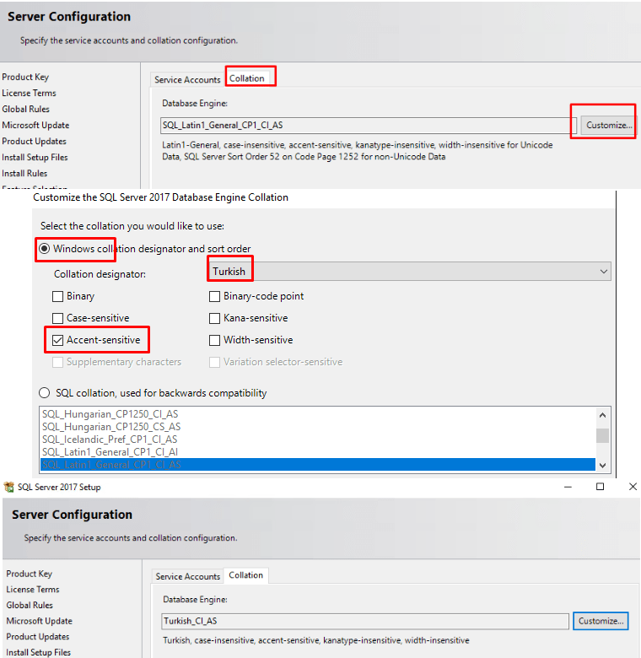Choose the SQL collation backwards compatibility radio button

coord(45,393)
